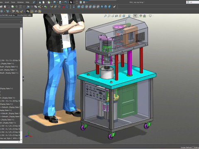Image resolution: width=199 pixels, height=149 pixels.
Task: Open the View Orientation cube icon
Action: [x=124, y=16]
